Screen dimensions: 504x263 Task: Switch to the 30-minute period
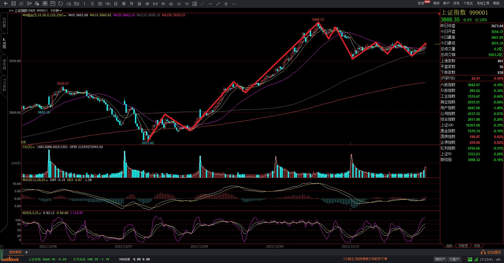(x=100, y=4)
